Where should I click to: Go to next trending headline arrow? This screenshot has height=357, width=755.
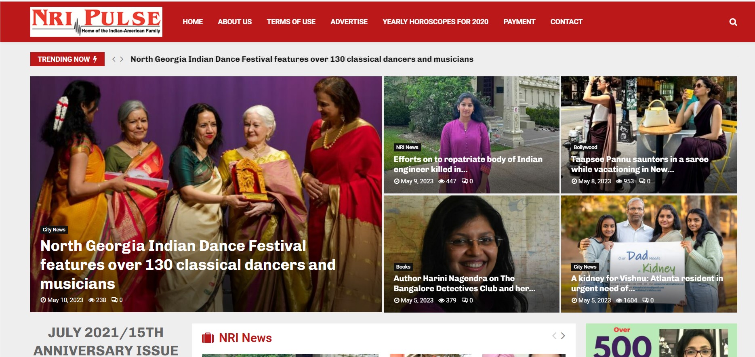[x=122, y=59]
